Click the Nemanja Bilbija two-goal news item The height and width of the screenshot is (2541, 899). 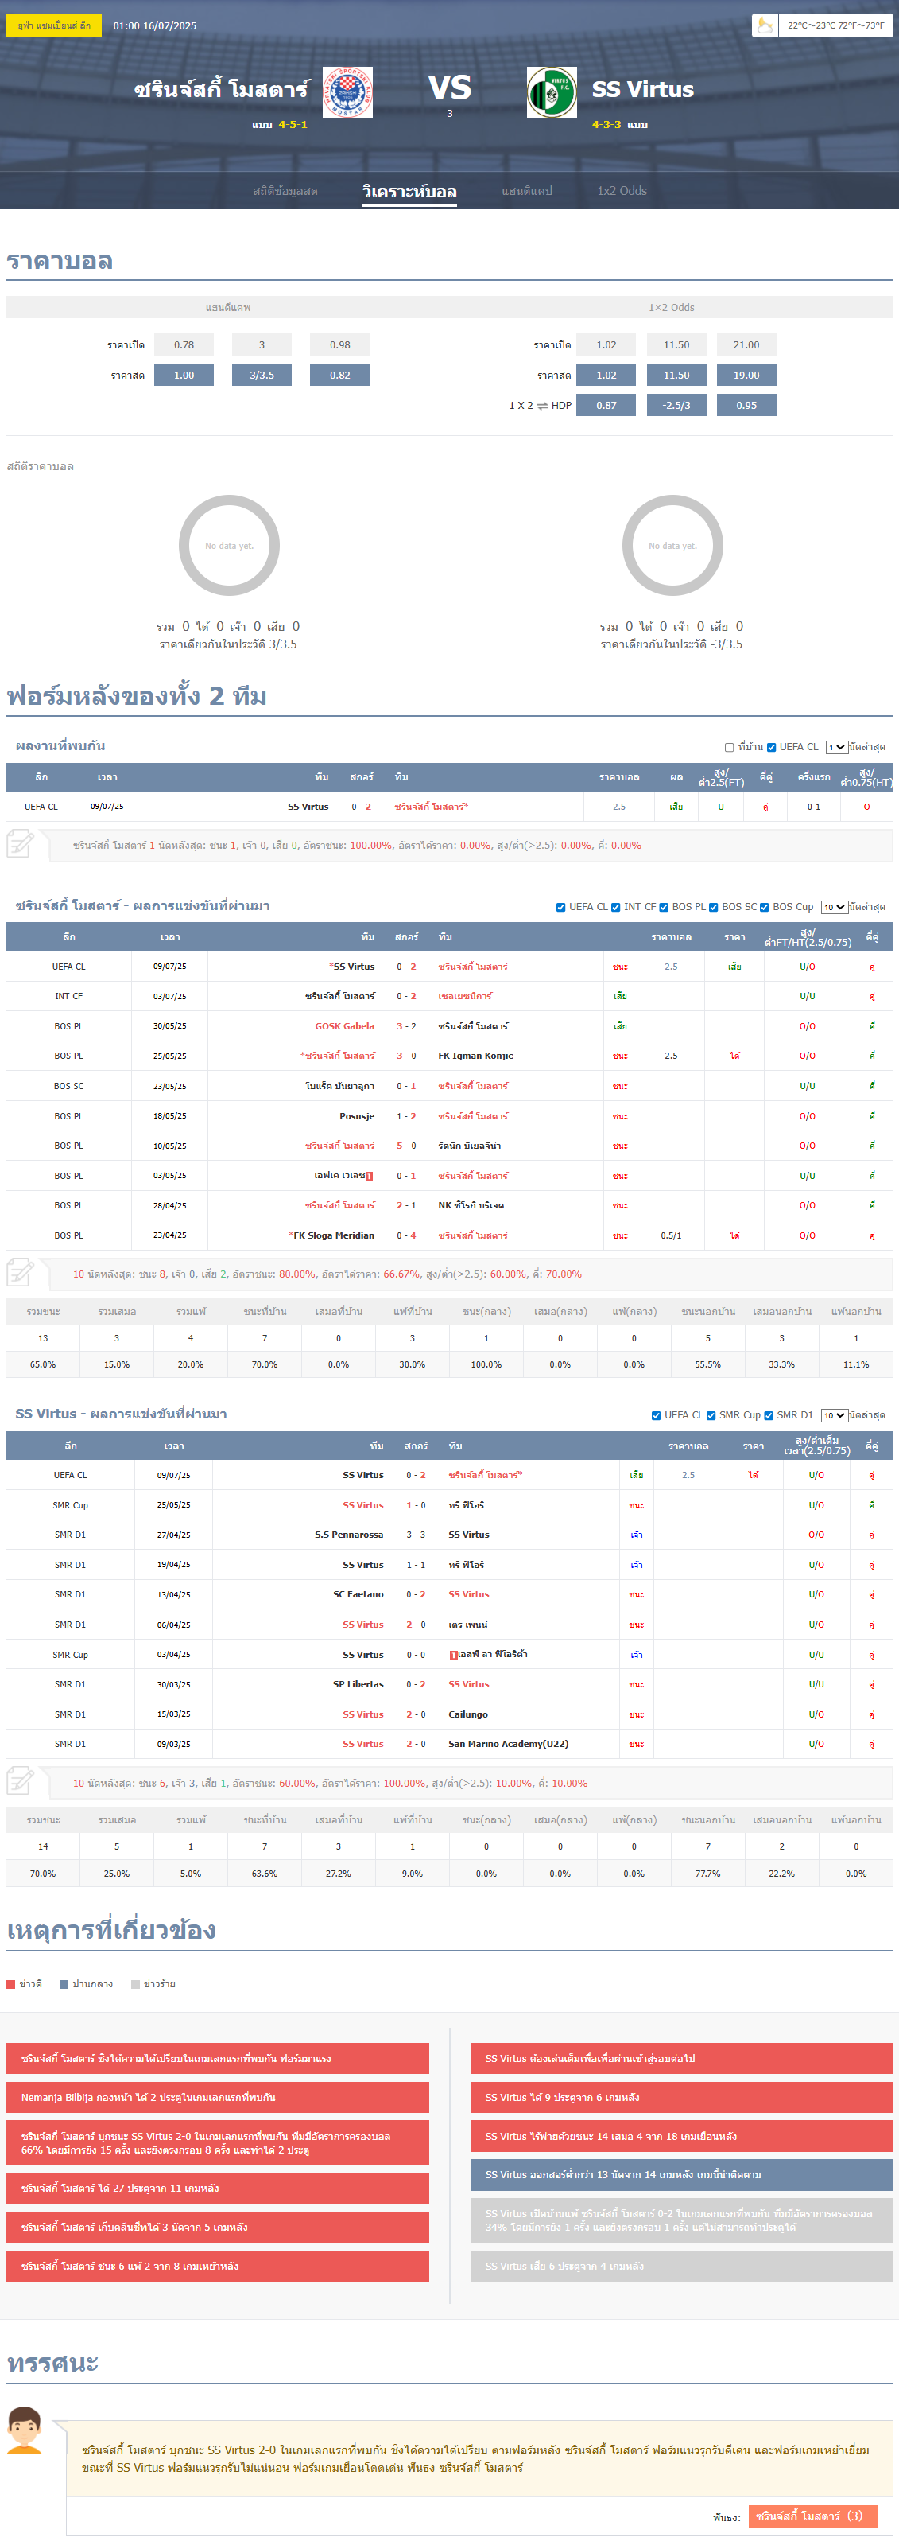218,2097
